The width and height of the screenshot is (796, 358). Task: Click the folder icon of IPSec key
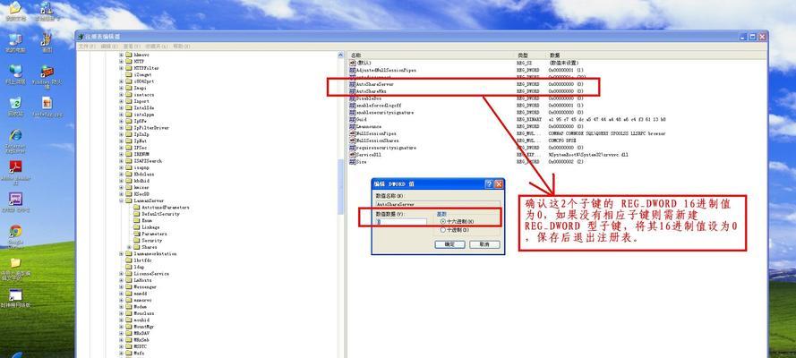129,148
